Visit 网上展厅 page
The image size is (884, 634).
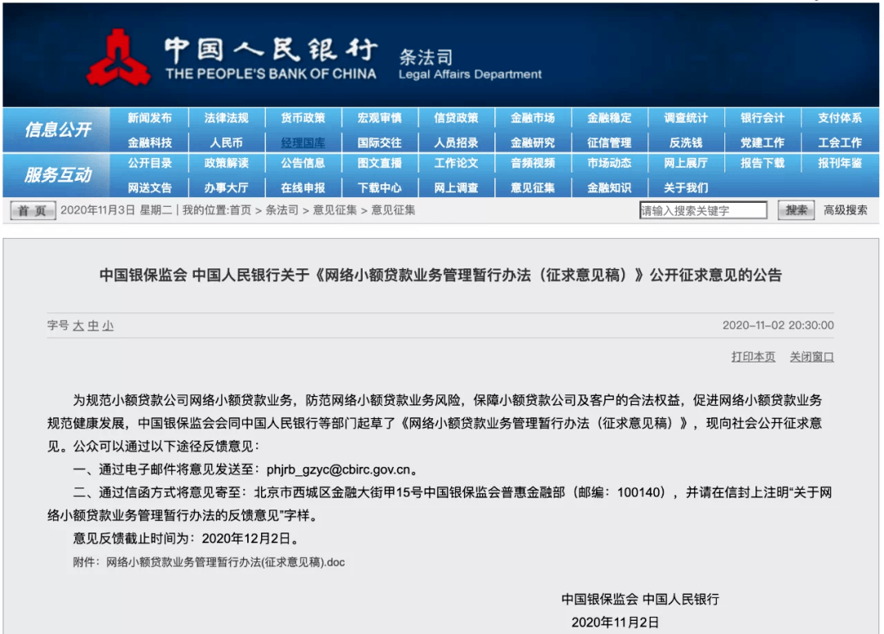[686, 163]
